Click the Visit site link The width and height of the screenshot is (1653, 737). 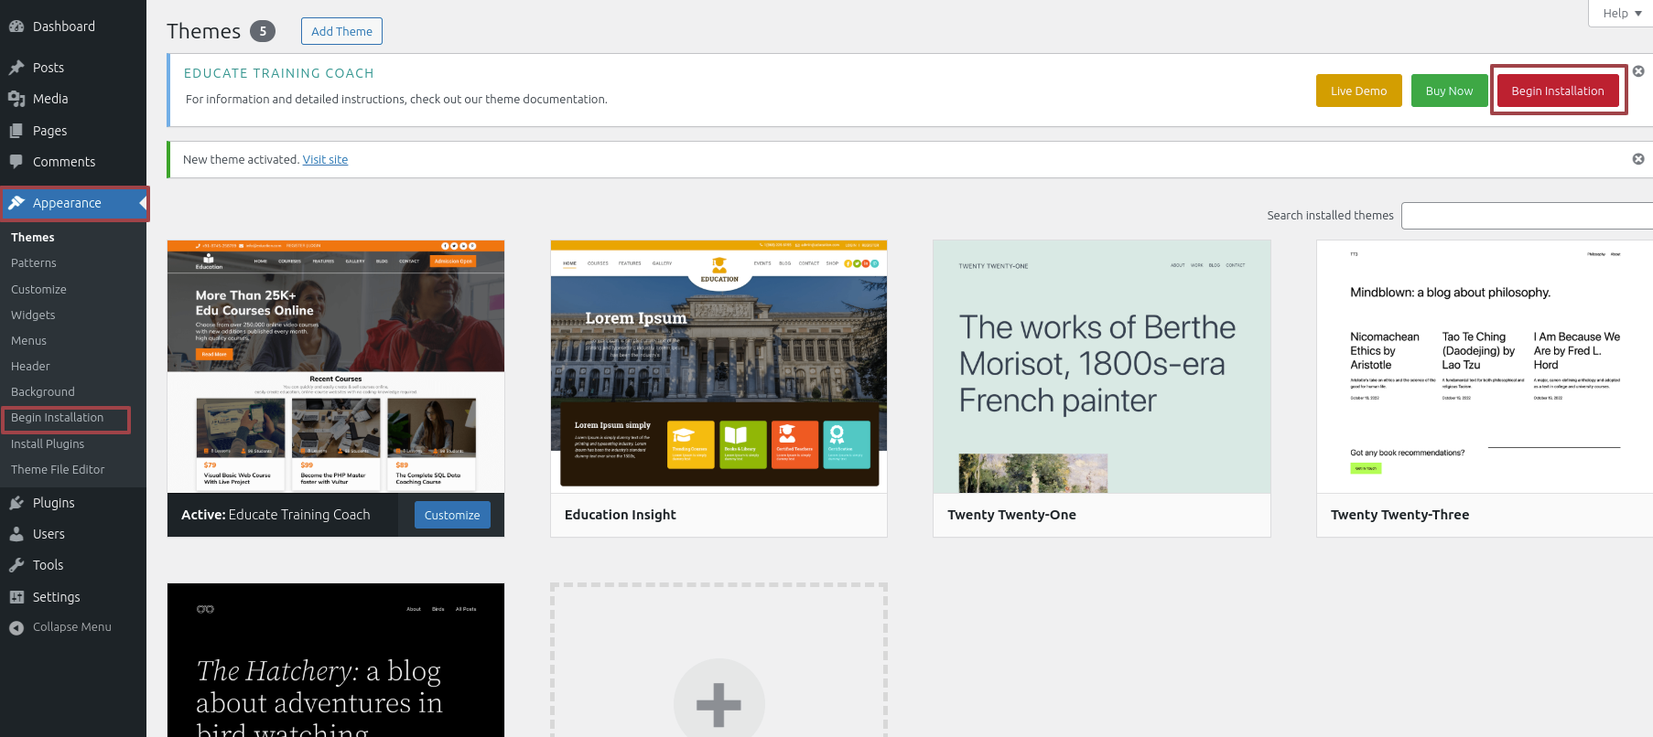coord(325,159)
